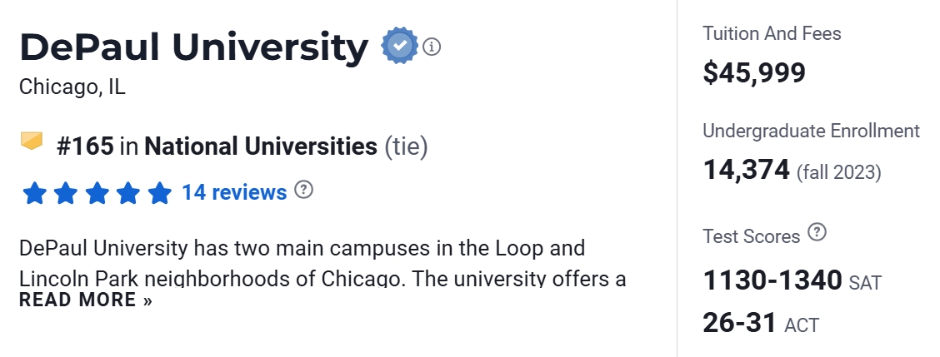Click the Chicago, IL location text
This screenshot has height=357, width=940.
[x=72, y=87]
